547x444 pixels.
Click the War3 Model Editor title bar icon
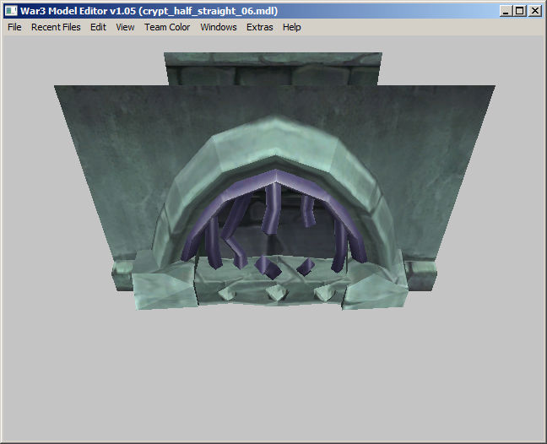tap(11, 11)
